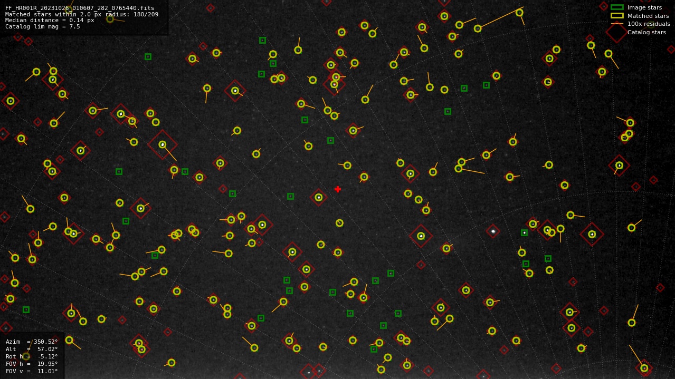
Task: Click the 'Rot h = -5.12°' readout
Action: [x=32, y=356]
